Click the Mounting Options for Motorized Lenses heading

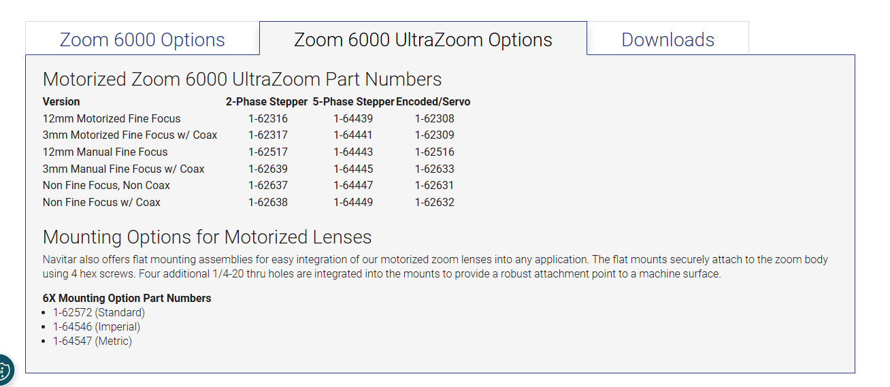coord(208,237)
